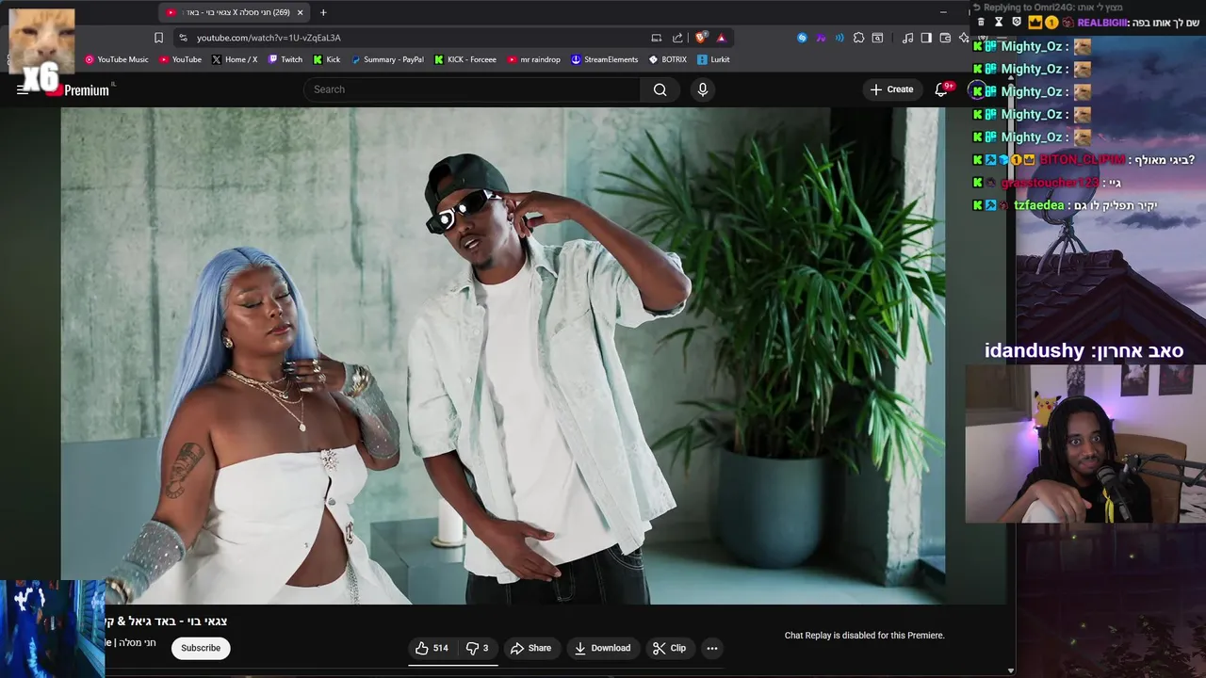1206x678 pixels.
Task: Click the AI sparkle icon in browser toolbar
Action: [963, 38]
